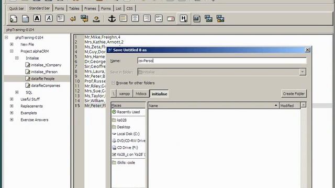Go to htdocs path button

[x=141, y=94]
